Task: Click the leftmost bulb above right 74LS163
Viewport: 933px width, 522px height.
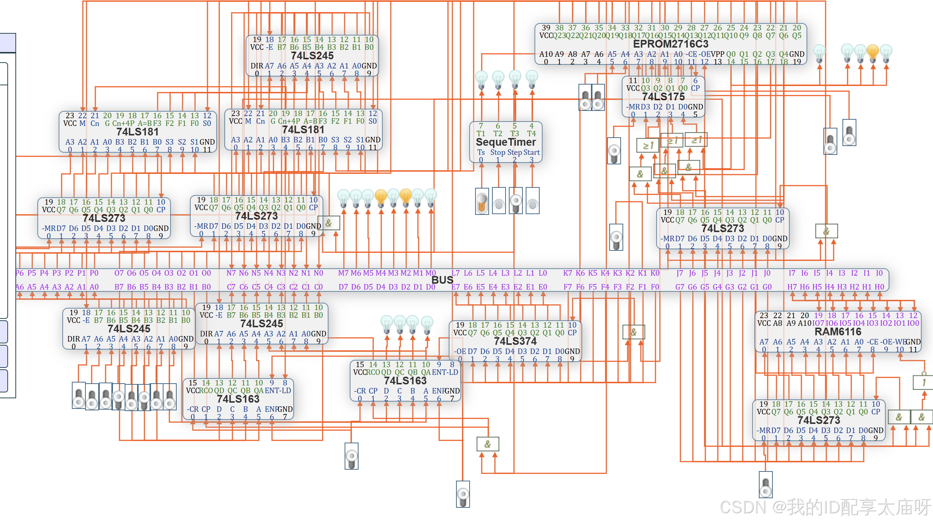Action: tap(387, 324)
